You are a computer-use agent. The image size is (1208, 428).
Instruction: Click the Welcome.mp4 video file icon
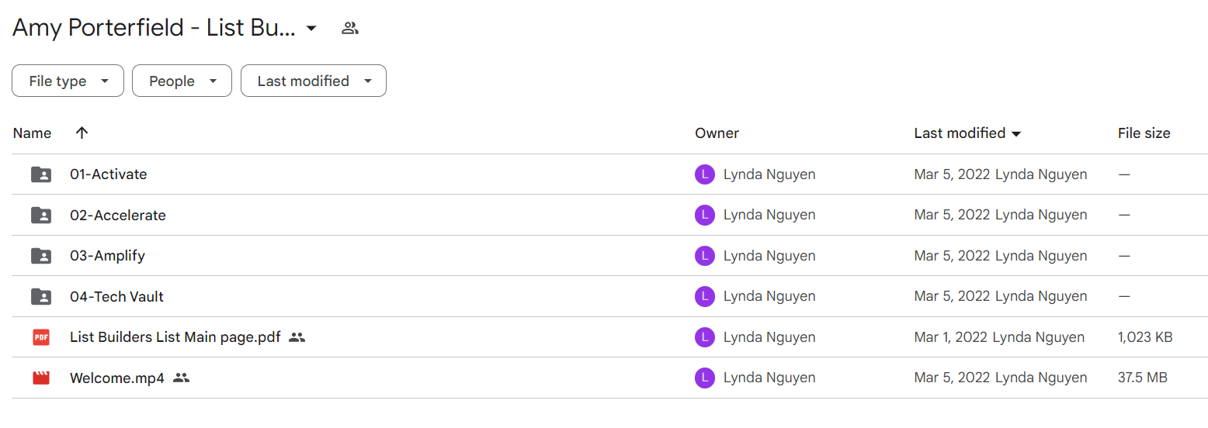click(41, 378)
